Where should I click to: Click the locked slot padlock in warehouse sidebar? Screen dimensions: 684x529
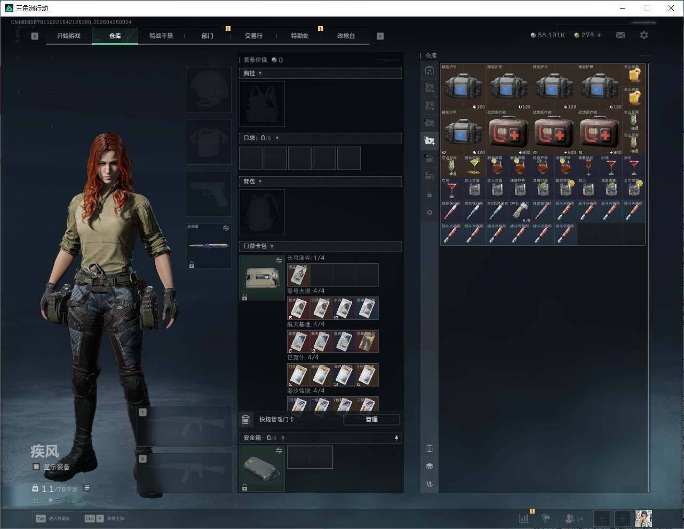(430, 195)
